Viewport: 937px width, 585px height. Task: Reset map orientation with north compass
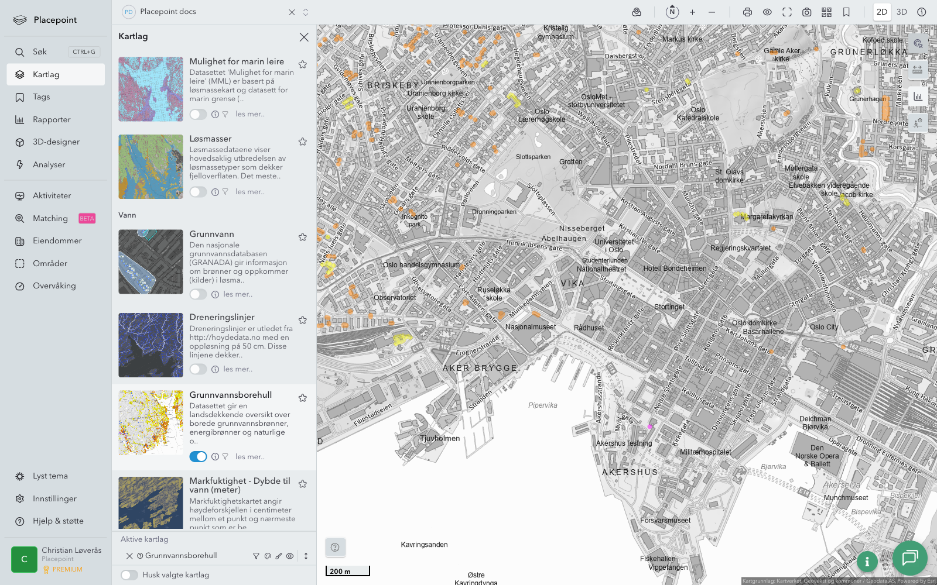coord(672,12)
